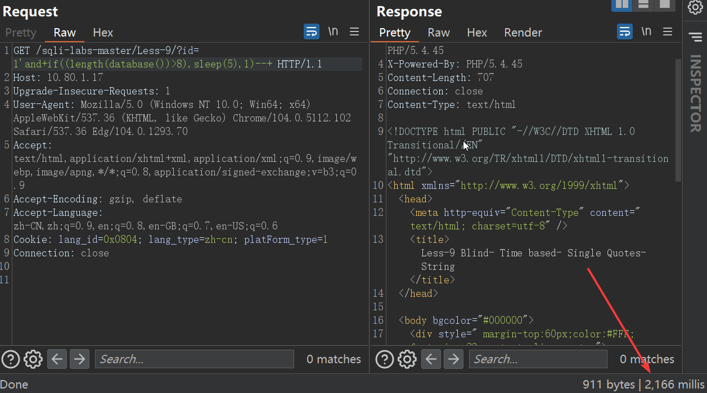Viewport: 707px width, 393px height.
Task: Select side-by-side horizontal layout icon
Action: pos(622,4)
